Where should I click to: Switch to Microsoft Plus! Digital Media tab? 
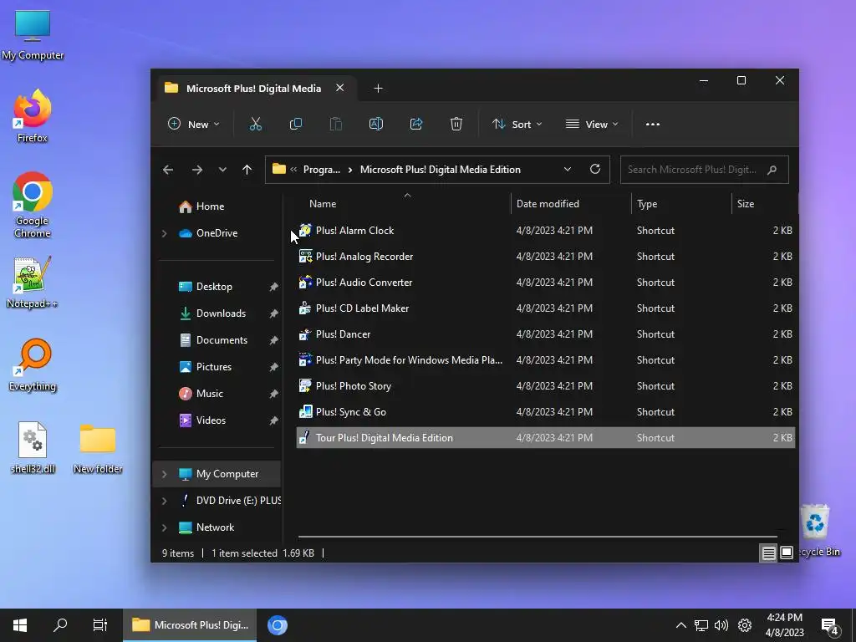[x=253, y=89]
